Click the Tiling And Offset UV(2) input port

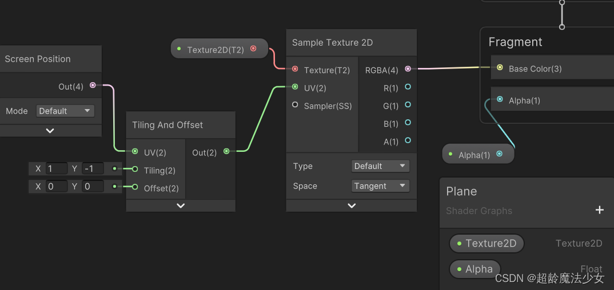(135, 151)
